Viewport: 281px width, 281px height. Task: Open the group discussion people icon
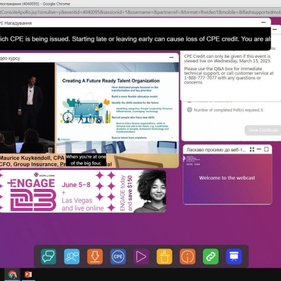72,257
